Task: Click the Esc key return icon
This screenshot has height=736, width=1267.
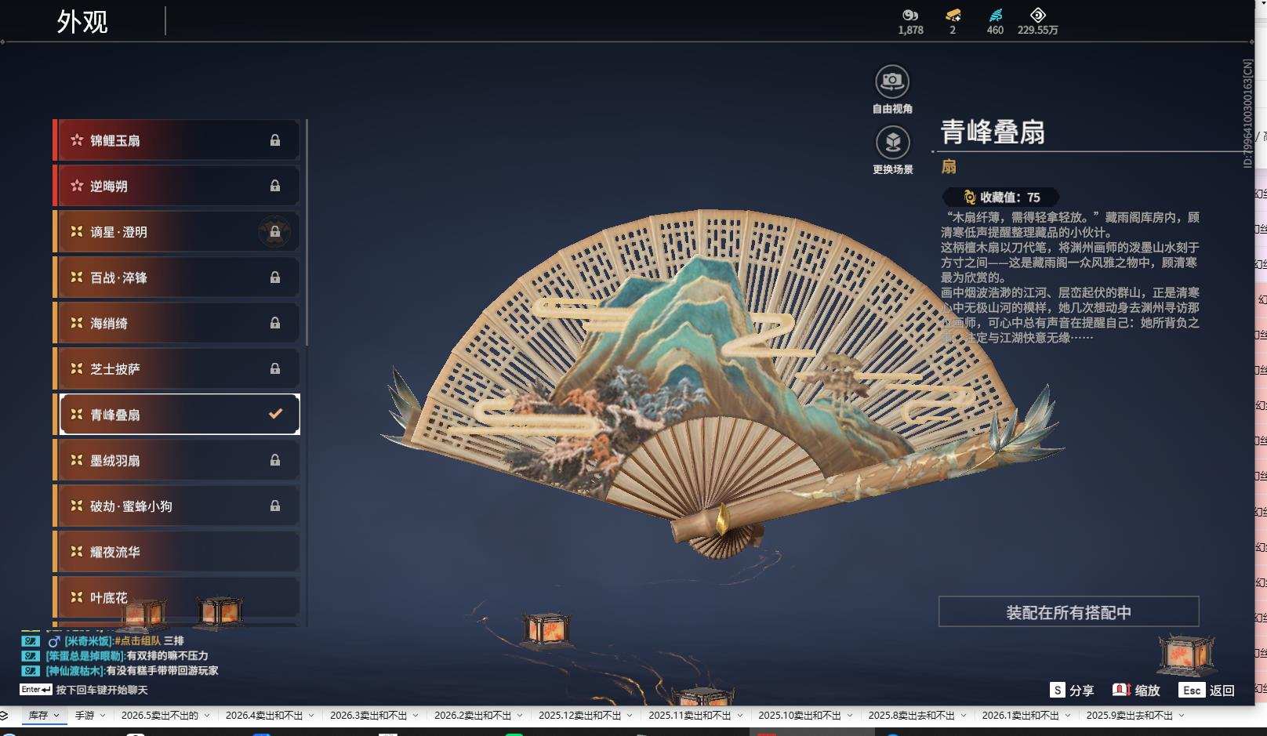Action: coord(1192,690)
